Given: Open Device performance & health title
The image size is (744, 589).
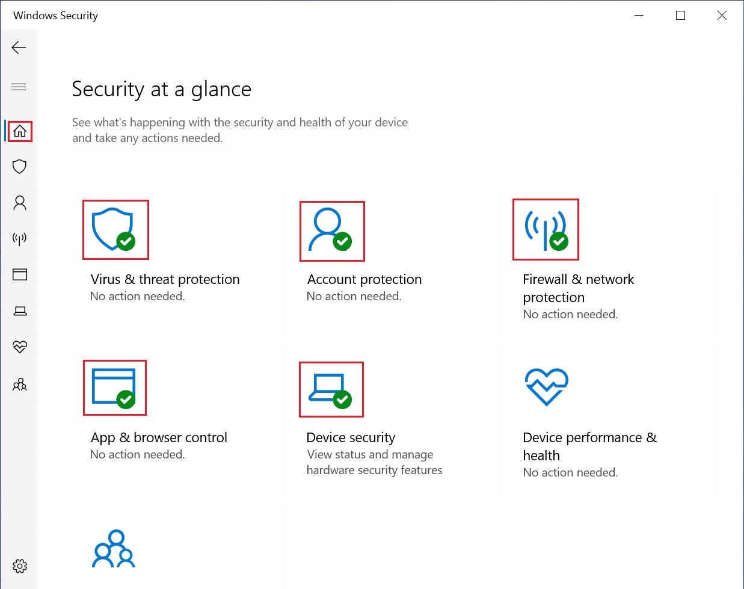Looking at the screenshot, I should pos(589,446).
